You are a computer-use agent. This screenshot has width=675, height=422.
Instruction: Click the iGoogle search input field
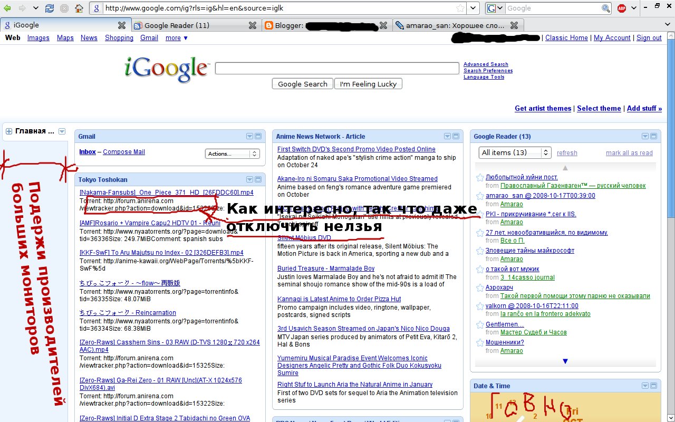(337, 68)
